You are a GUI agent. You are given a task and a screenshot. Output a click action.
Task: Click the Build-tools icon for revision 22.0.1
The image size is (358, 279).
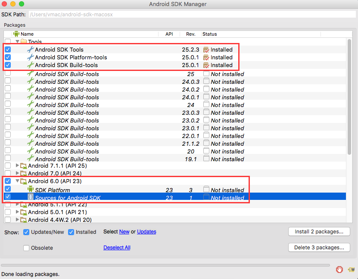point(30,136)
